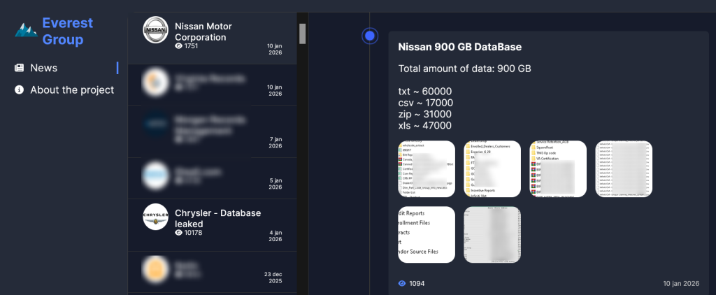Click the blurred avatar dated 5 jan 2026

(x=155, y=175)
